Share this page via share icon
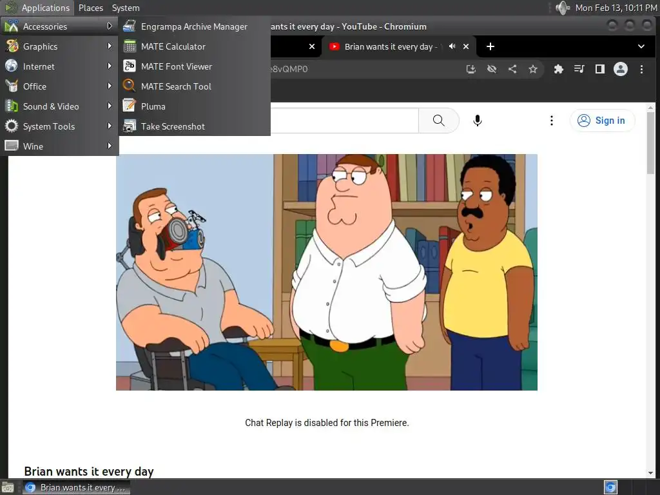The image size is (660, 495). point(512,69)
